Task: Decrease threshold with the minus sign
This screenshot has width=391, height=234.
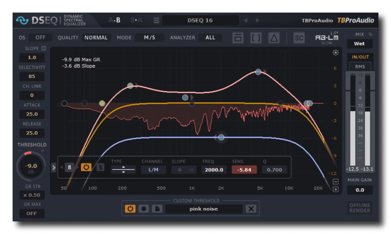Action: pos(20,151)
